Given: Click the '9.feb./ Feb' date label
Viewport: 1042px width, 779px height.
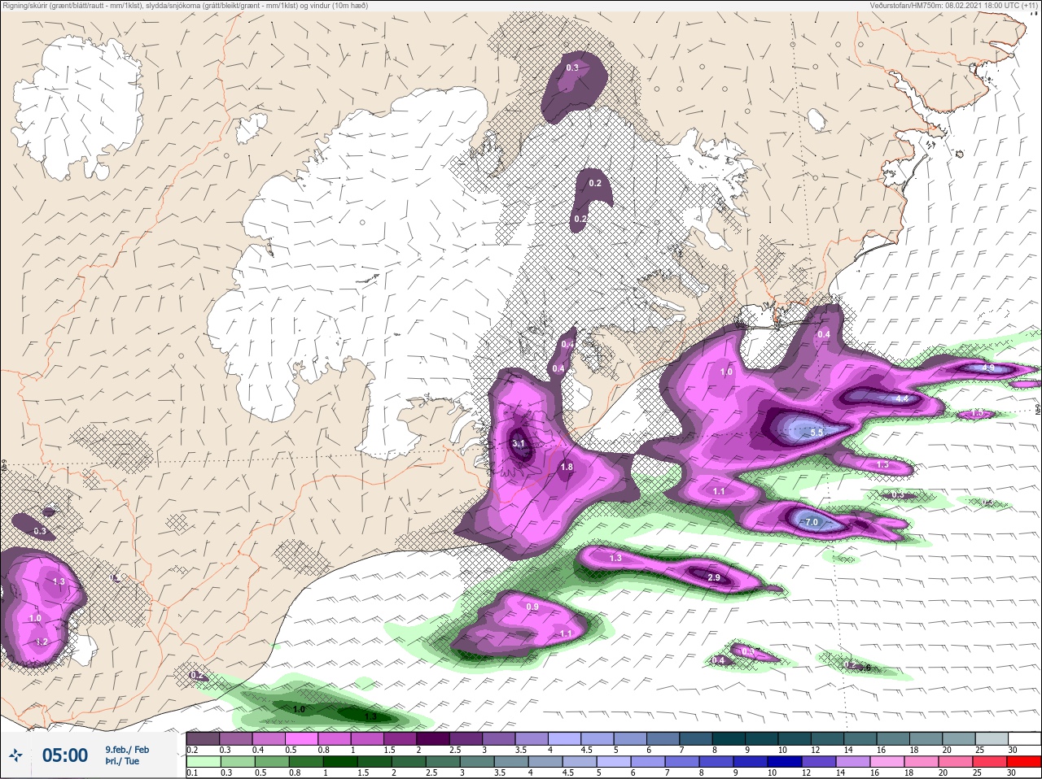Looking at the screenshot, I should pos(127,750).
